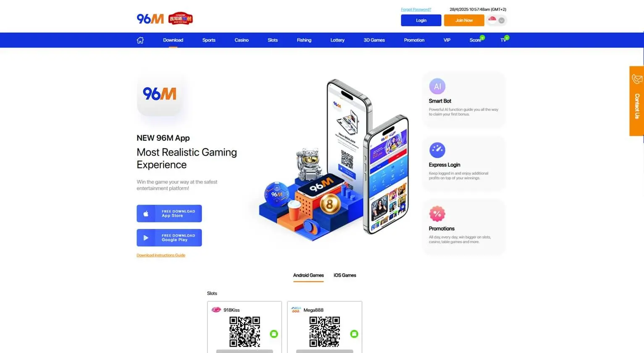
Task: Tap the green Android icon beside Mega888
Action: click(354, 334)
